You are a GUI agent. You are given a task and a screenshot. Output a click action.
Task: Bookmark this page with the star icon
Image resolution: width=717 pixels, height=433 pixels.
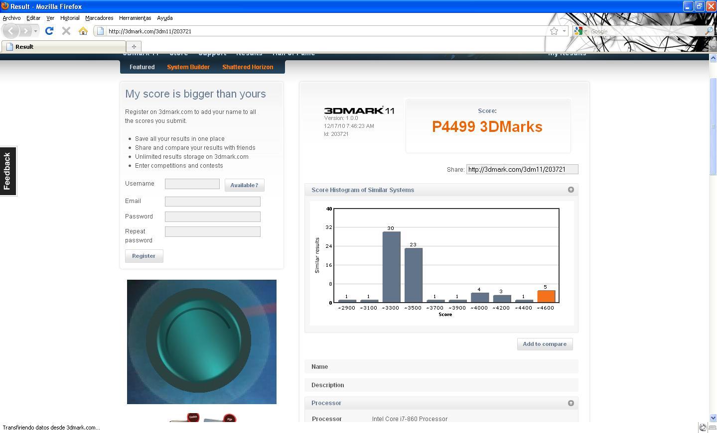[x=554, y=31]
